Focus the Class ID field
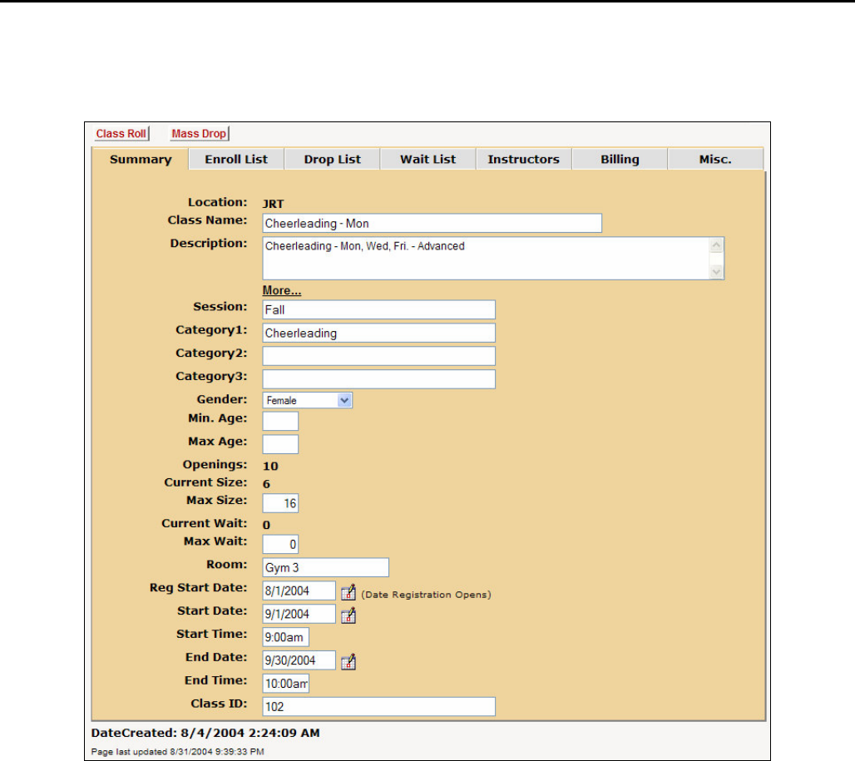This screenshot has width=855, height=761. pos(379,706)
